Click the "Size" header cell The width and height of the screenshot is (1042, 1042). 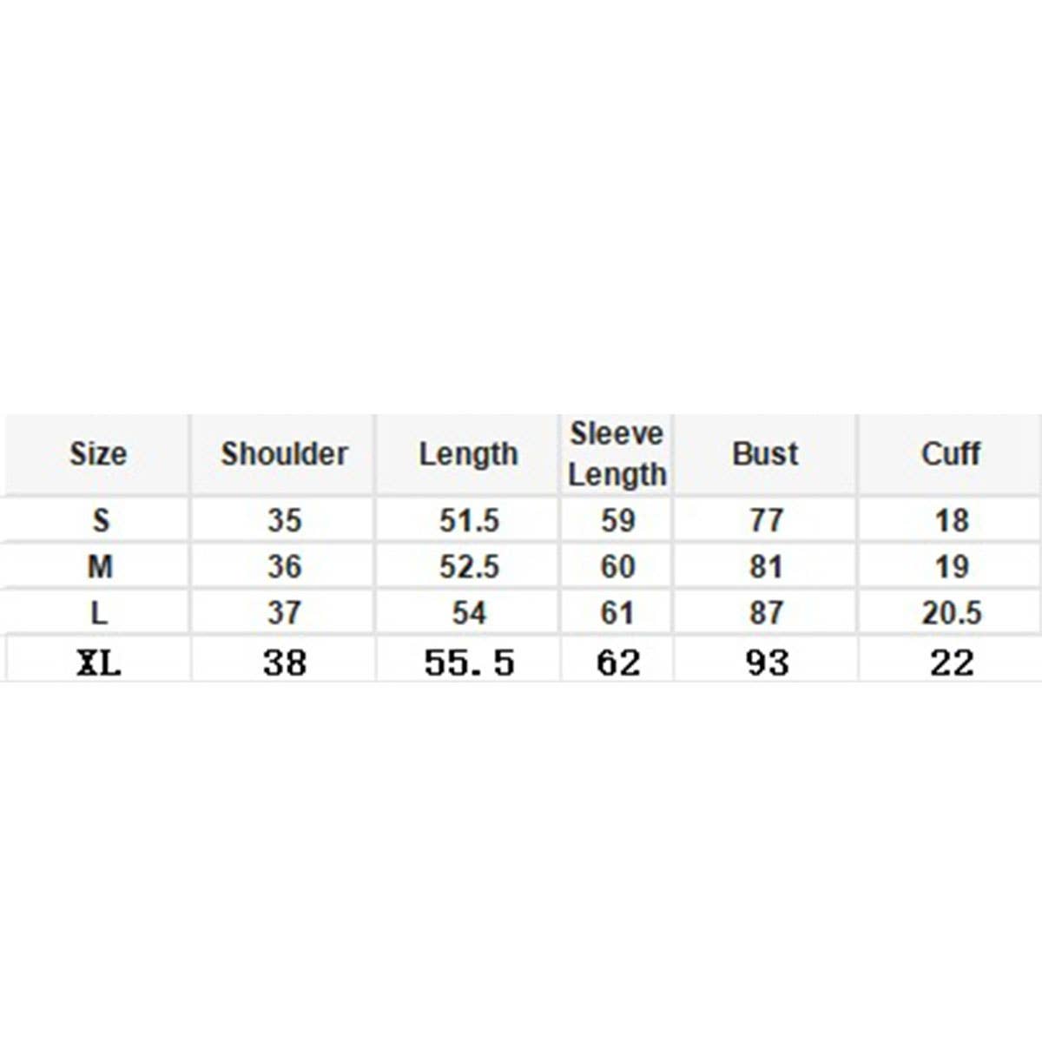coord(98,453)
